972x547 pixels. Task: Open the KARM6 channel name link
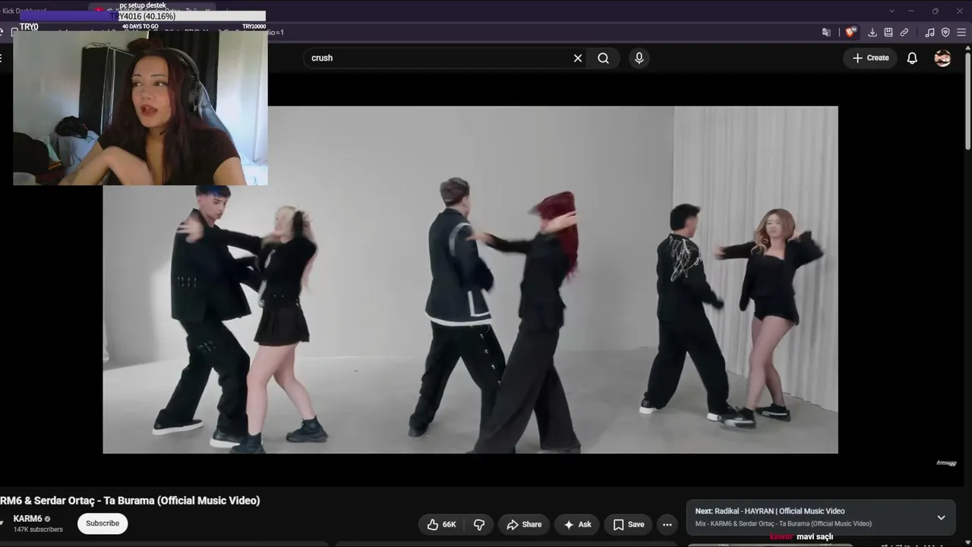27,519
